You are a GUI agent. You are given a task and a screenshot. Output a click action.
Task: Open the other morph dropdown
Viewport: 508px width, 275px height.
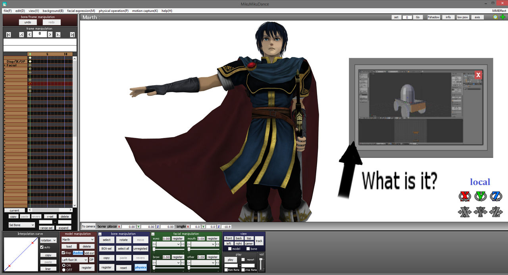point(203,262)
